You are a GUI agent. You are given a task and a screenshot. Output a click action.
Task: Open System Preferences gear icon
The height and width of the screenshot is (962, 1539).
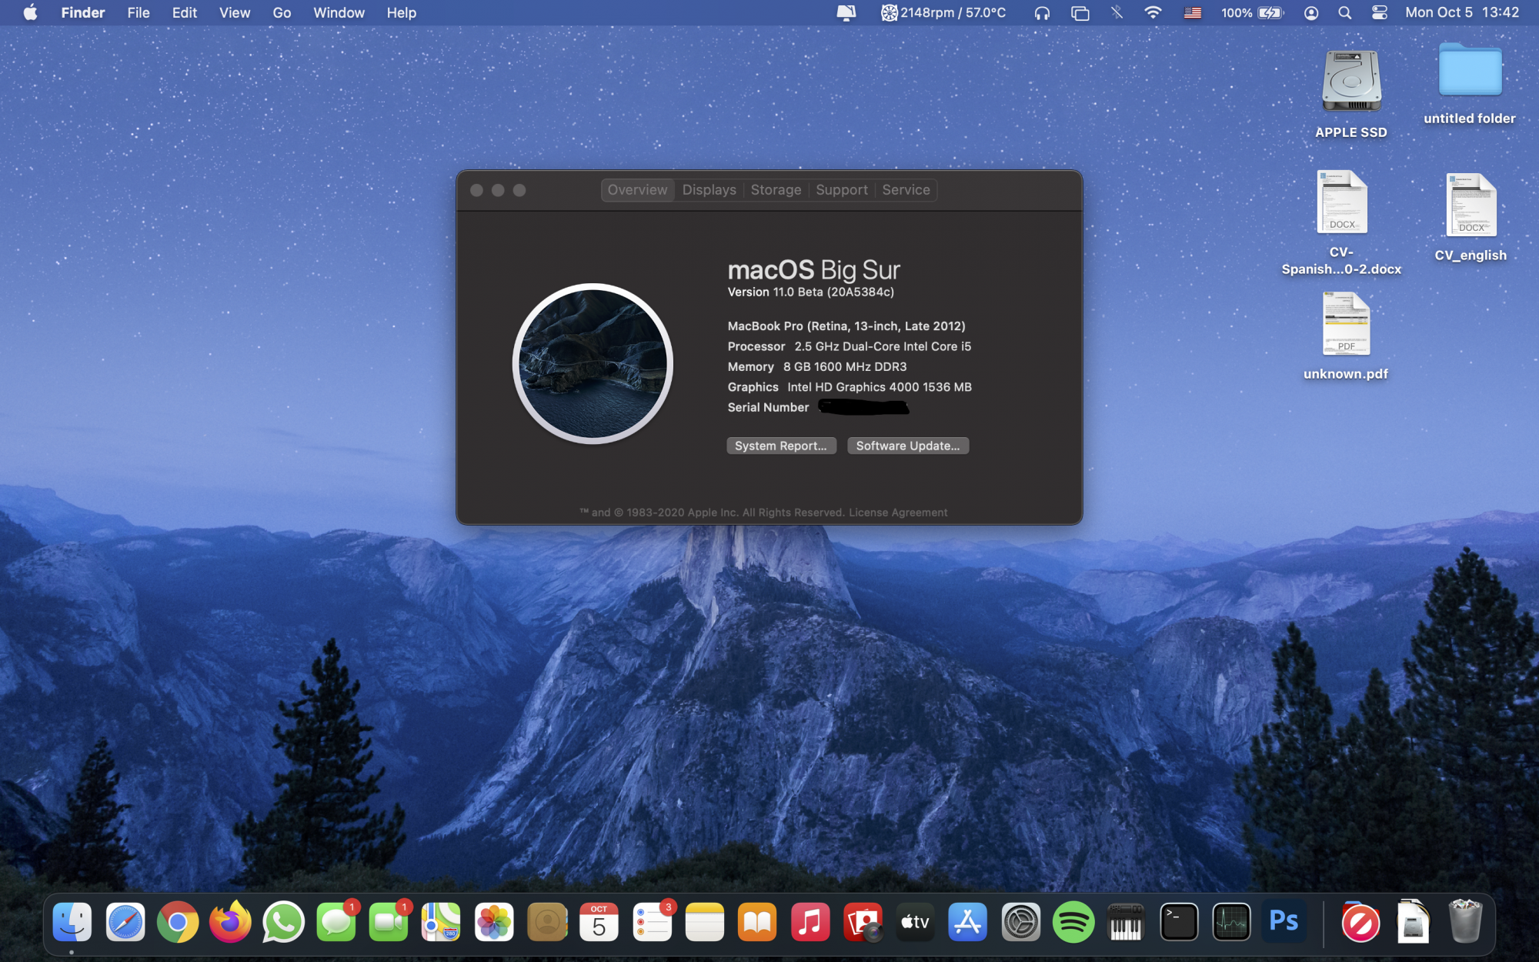tap(1020, 921)
